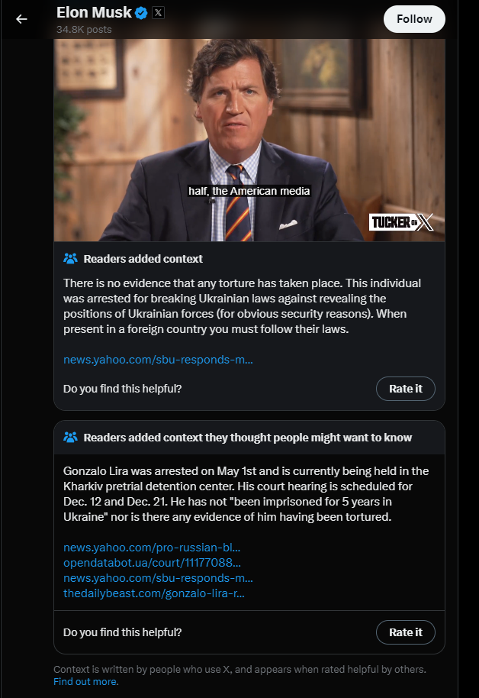Open thedailybeast.com gonzalo-lira link

point(154,593)
